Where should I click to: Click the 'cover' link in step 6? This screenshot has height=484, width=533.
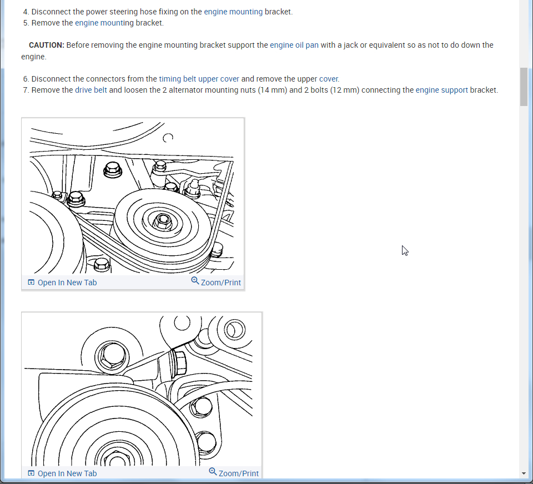(x=328, y=79)
